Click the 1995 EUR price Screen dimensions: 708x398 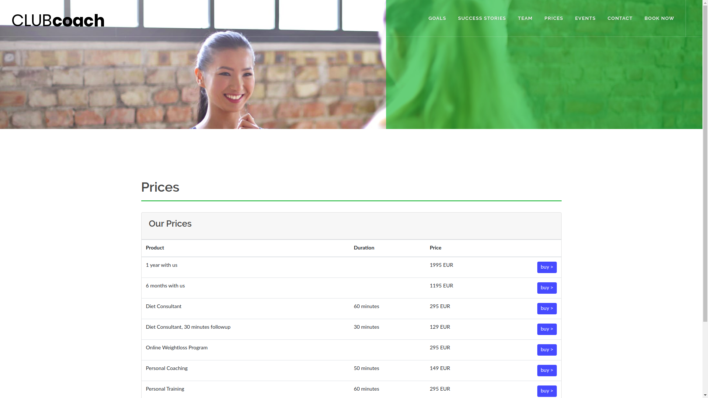(441, 265)
